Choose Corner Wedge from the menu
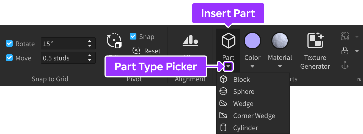Screen dimensions: 363x134 click(x=254, y=116)
